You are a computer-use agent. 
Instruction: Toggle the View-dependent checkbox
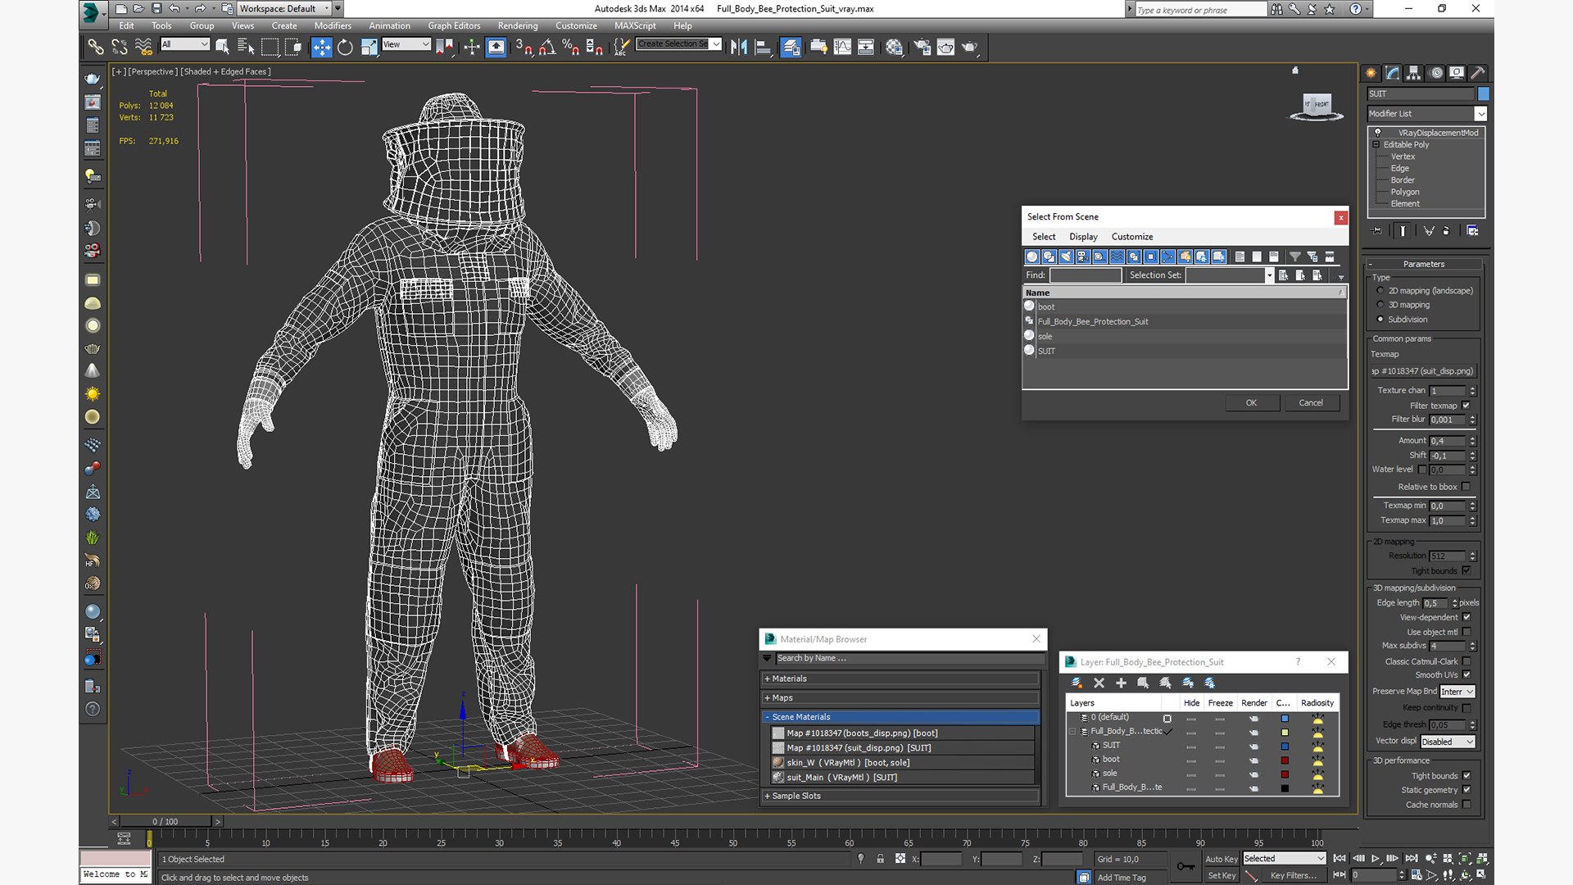pyautogui.click(x=1466, y=617)
